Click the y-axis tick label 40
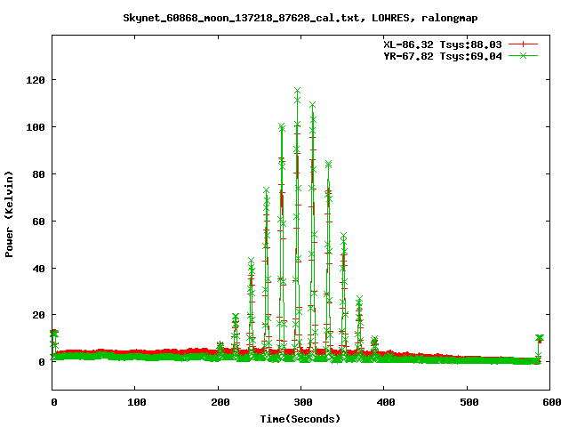569x427 pixels. pos(39,269)
